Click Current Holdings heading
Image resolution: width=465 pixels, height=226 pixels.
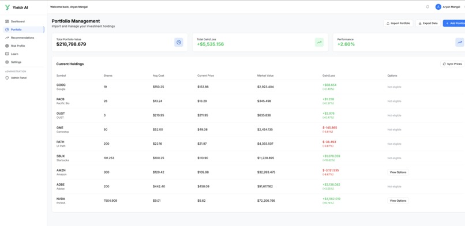pyautogui.click(x=70, y=64)
